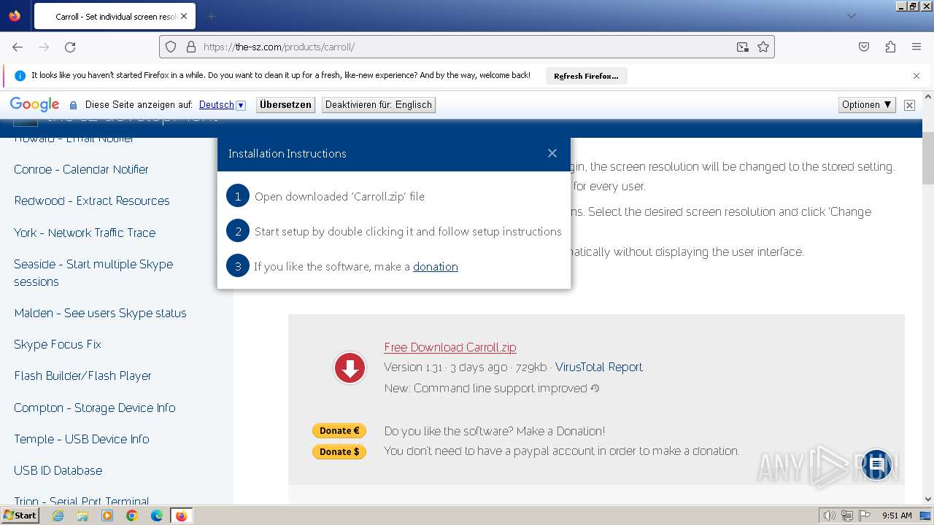The height and width of the screenshot is (525, 934).
Task: Open Malden - See users Skype status
Action: 100,314
